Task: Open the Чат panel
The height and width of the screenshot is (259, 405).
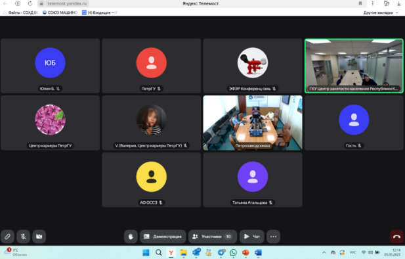Action: click(x=252, y=237)
